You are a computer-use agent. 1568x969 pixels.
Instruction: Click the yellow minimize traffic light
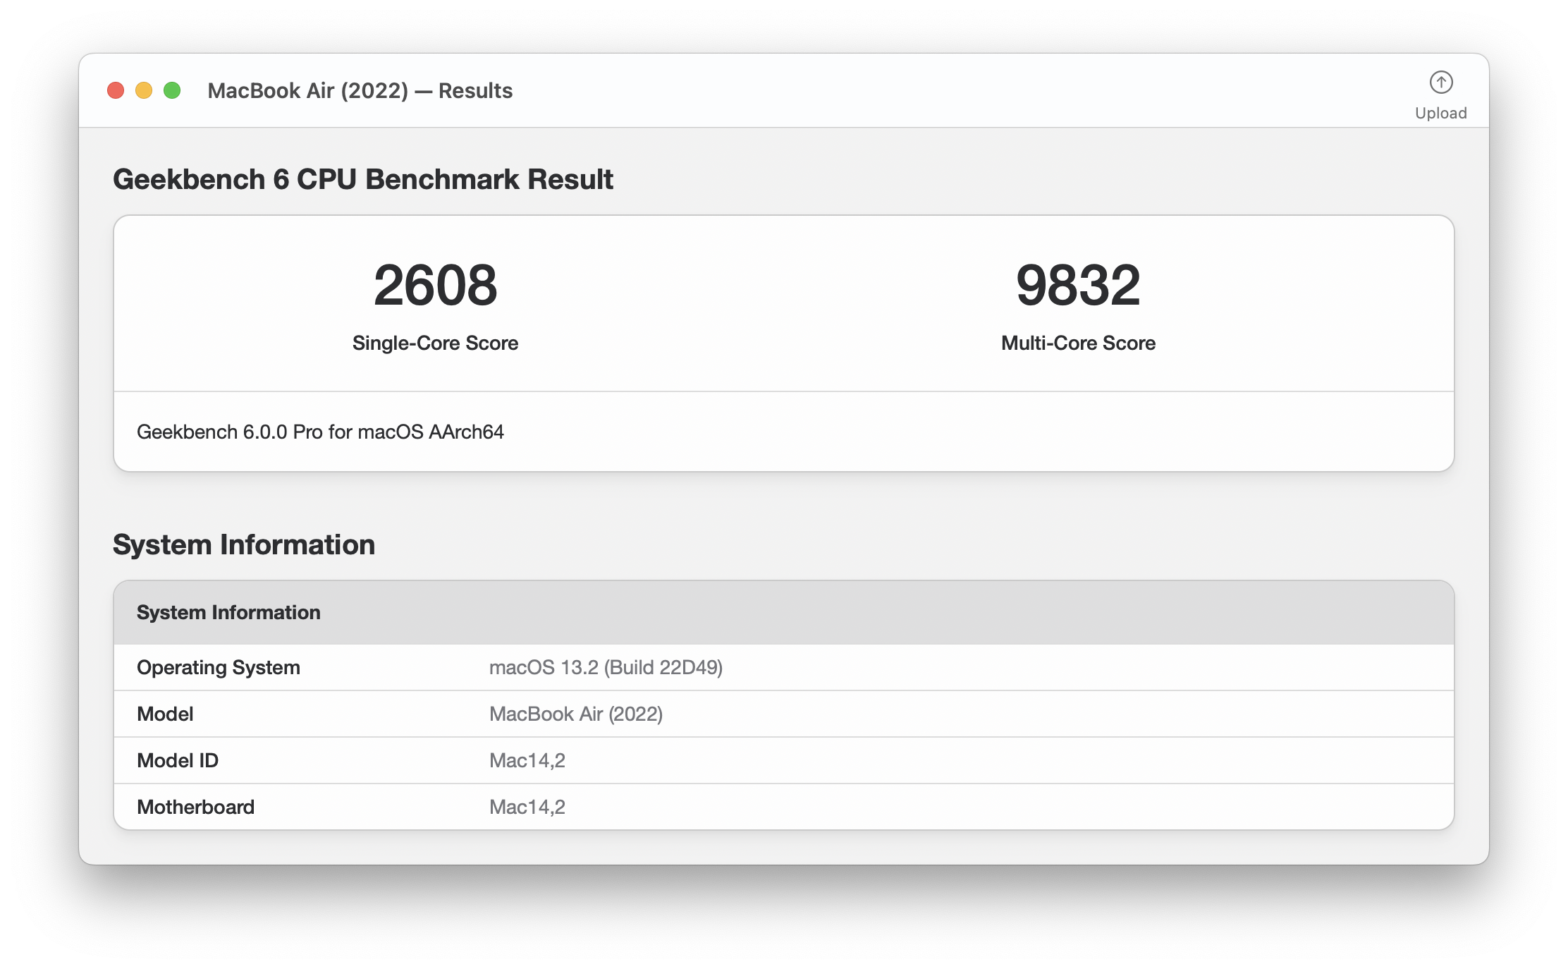coord(145,90)
